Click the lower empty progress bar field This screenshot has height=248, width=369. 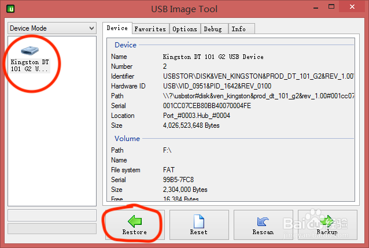52,228
